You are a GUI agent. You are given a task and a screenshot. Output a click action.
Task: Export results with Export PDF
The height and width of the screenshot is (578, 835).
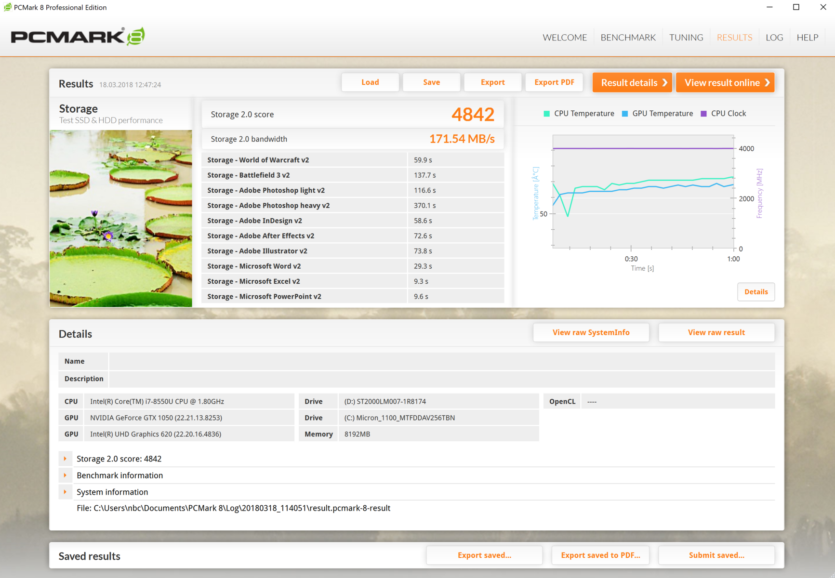(554, 82)
